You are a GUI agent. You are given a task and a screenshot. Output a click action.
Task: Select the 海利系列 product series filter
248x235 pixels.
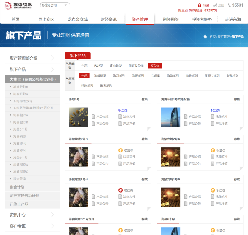(x=119, y=76)
